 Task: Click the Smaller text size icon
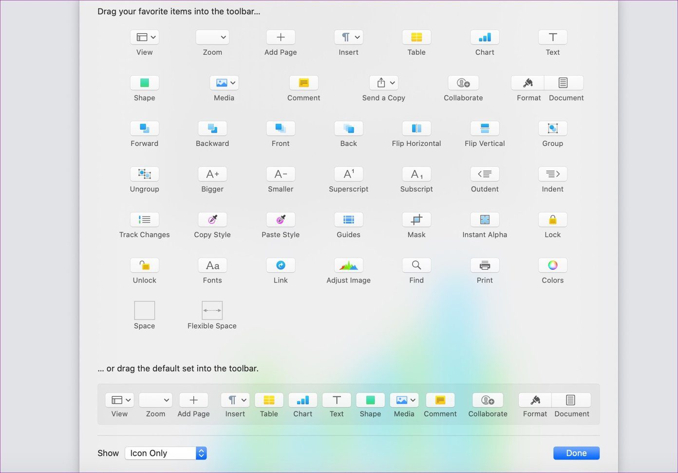pyautogui.click(x=281, y=174)
